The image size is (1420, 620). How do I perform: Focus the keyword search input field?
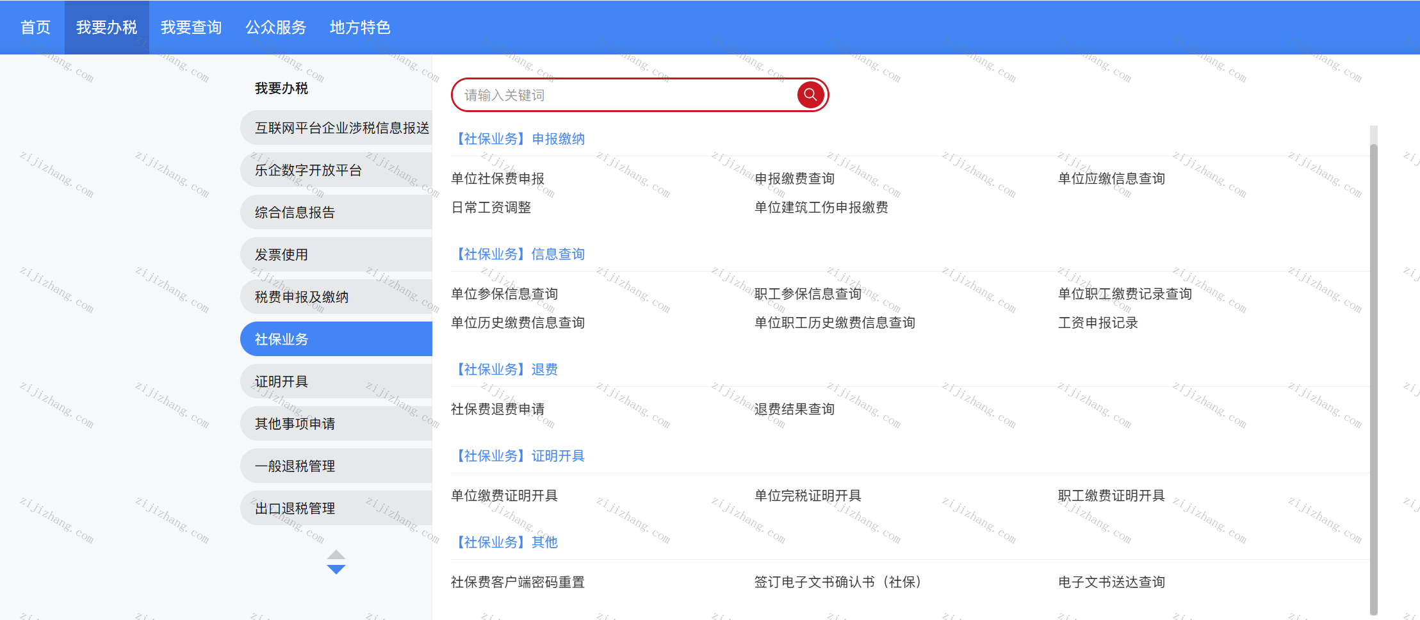click(624, 95)
